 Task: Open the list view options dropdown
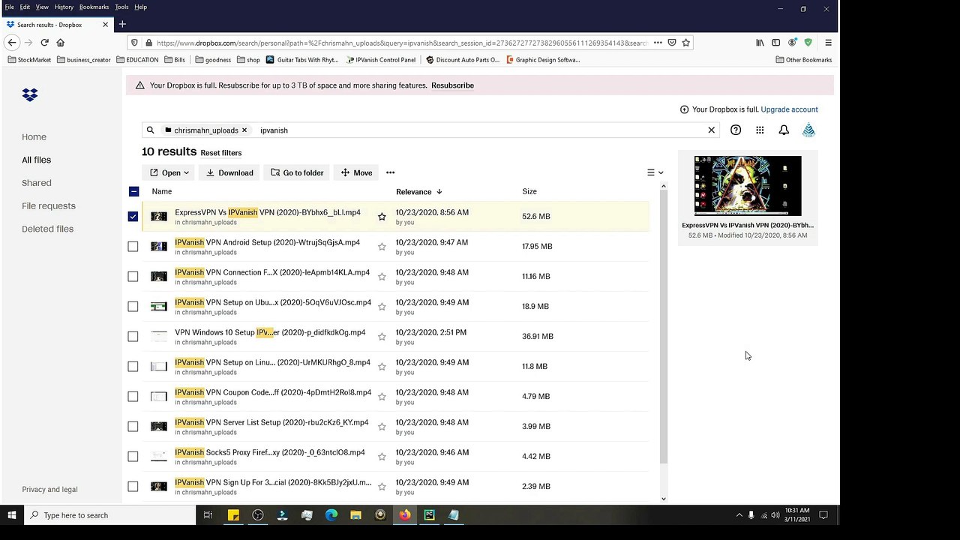coord(655,172)
